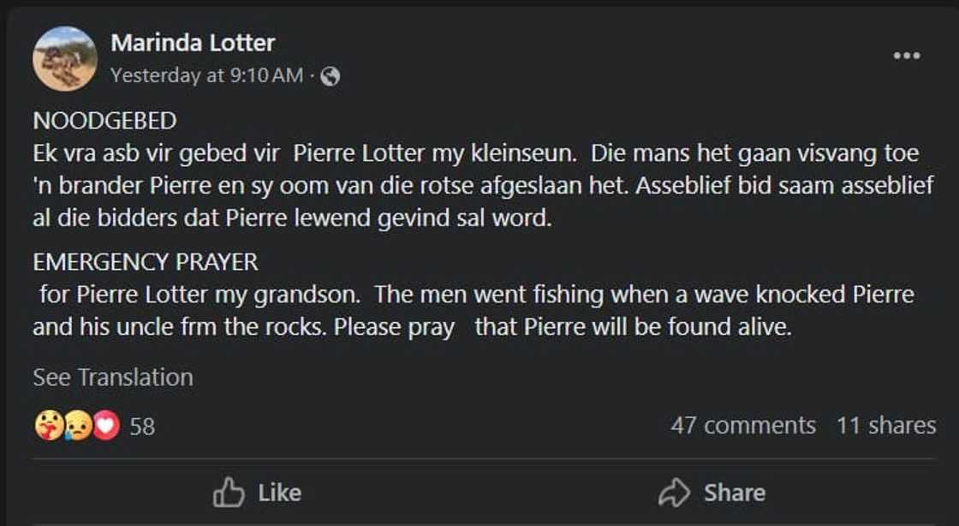
Task: Click the EMERGENCY PRAYER heading text
Action: 145,261
